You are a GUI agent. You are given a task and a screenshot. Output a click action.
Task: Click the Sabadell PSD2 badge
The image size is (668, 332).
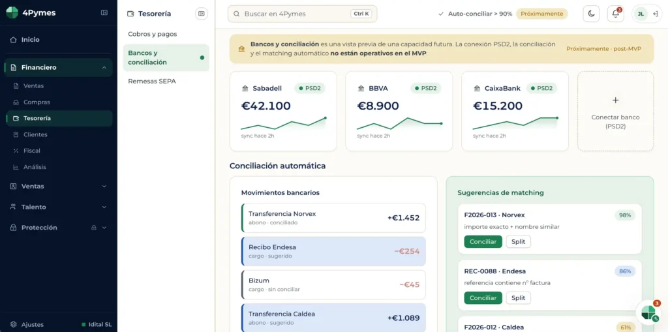click(x=310, y=89)
